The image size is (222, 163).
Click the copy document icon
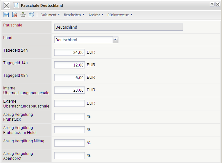[x=31, y=15]
